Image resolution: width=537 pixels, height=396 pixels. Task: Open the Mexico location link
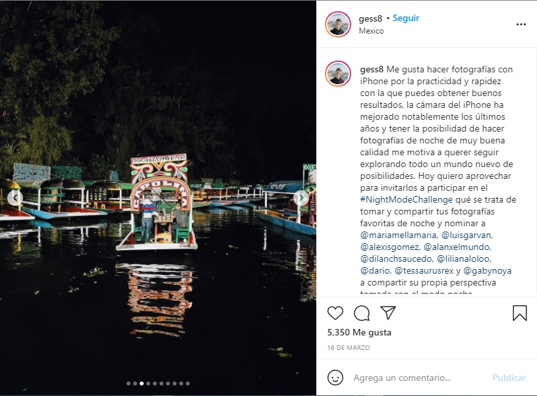tap(371, 31)
